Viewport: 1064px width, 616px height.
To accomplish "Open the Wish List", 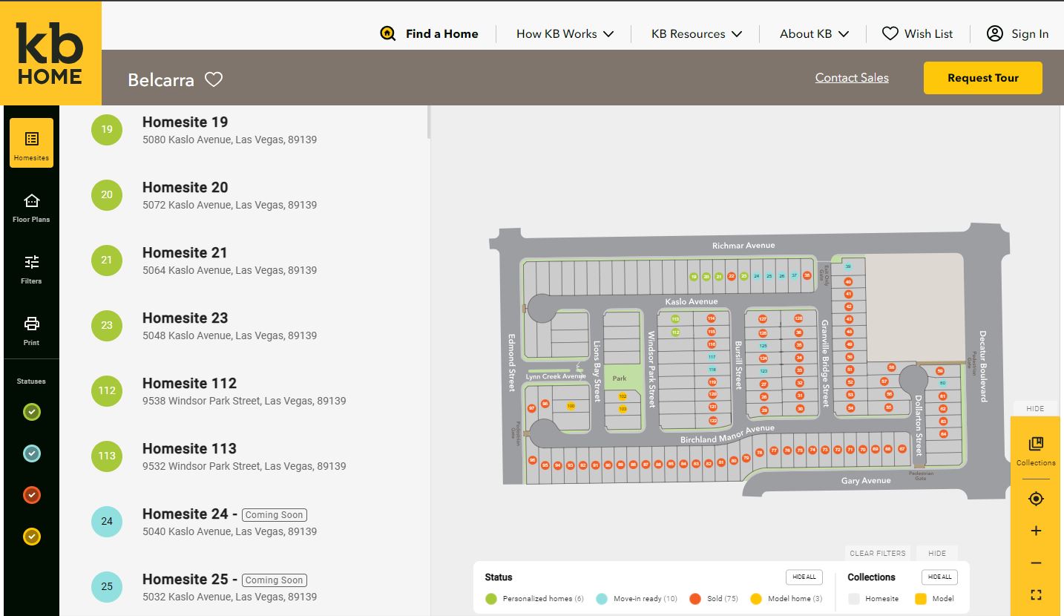I will coord(918,33).
